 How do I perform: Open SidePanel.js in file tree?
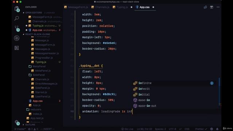point(43,88)
